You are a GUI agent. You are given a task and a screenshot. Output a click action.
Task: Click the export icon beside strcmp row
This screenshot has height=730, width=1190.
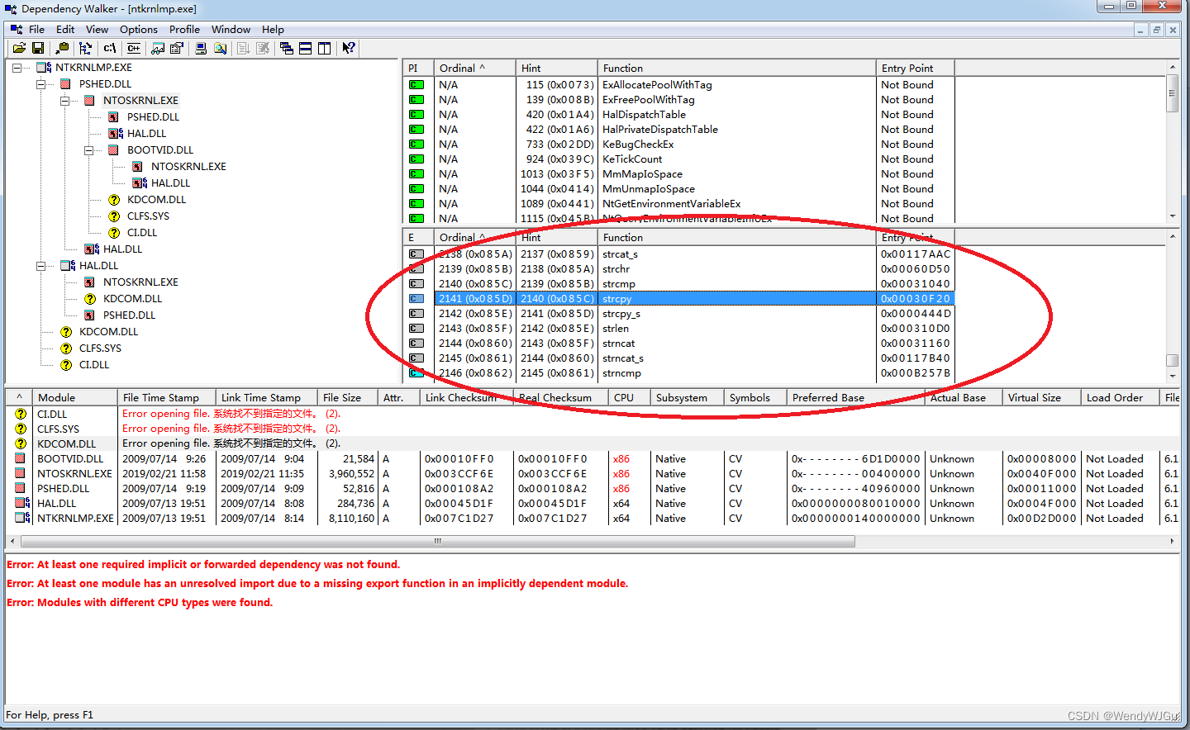point(416,284)
